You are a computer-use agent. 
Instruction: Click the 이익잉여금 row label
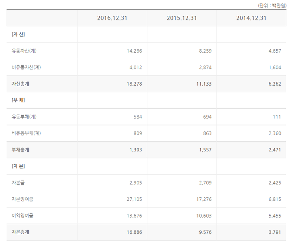[x=23, y=216]
